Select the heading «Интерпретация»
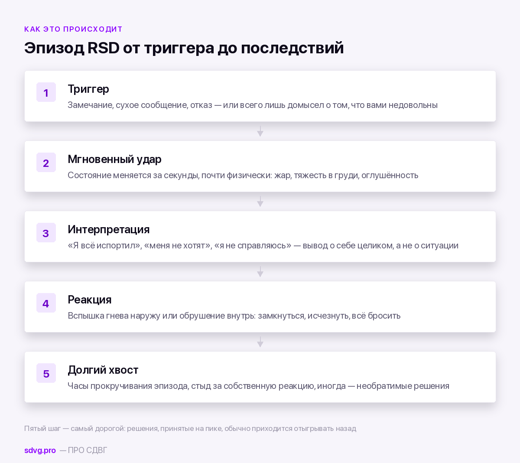 109,229
